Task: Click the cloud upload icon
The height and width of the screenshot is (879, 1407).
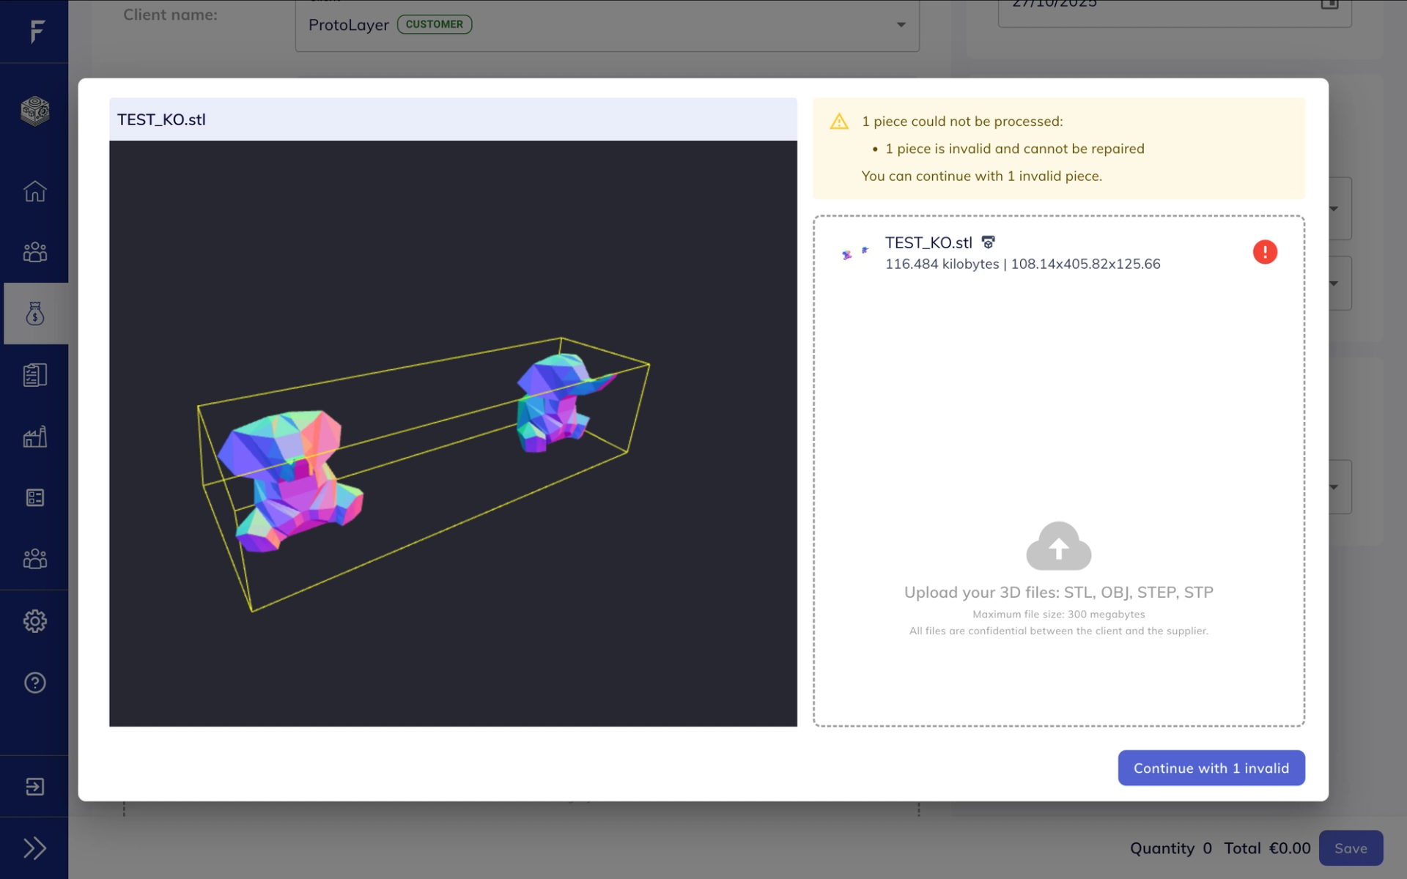Action: [x=1058, y=546]
